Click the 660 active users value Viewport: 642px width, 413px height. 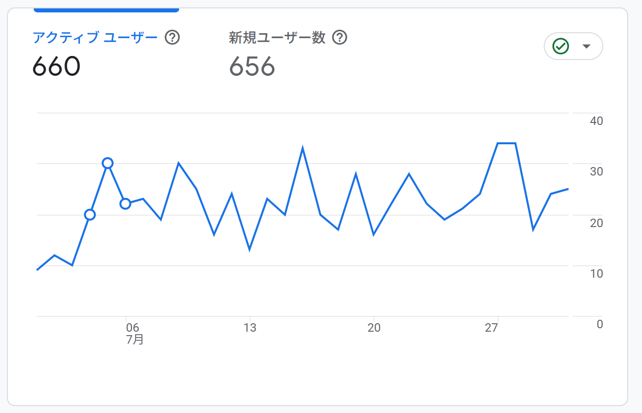(57, 66)
